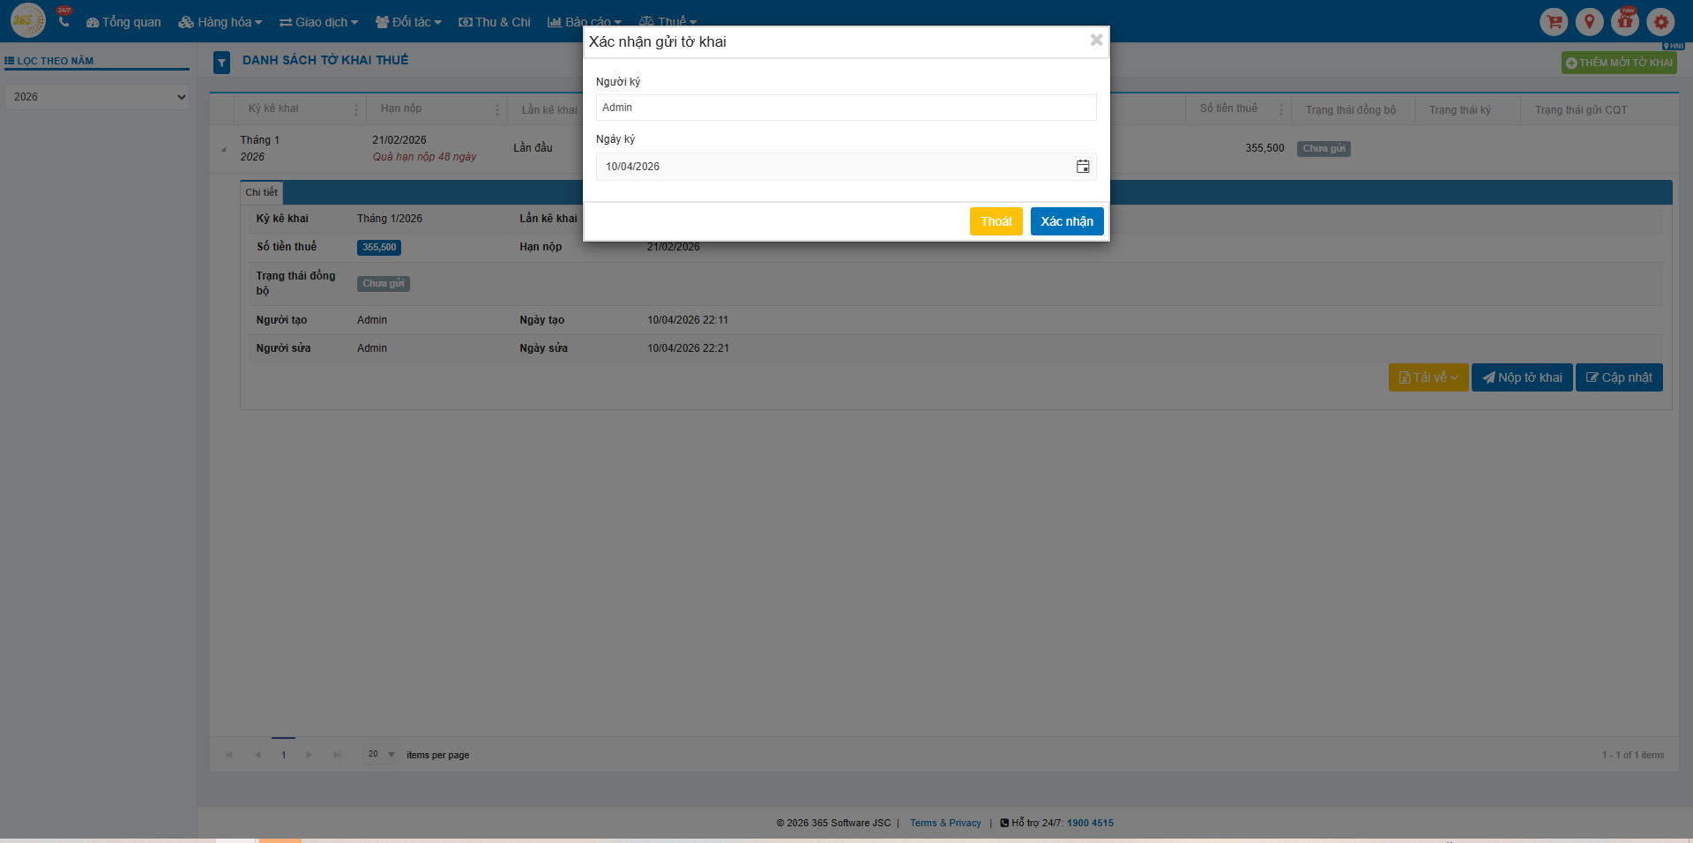Open the Terms & Privacy link
The width and height of the screenshot is (1693, 843).
click(945, 823)
